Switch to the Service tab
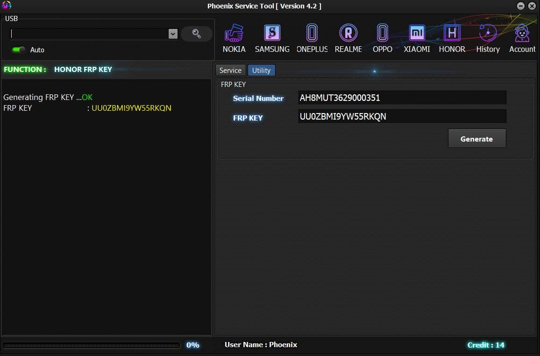This screenshot has width=540, height=356. pyautogui.click(x=230, y=70)
